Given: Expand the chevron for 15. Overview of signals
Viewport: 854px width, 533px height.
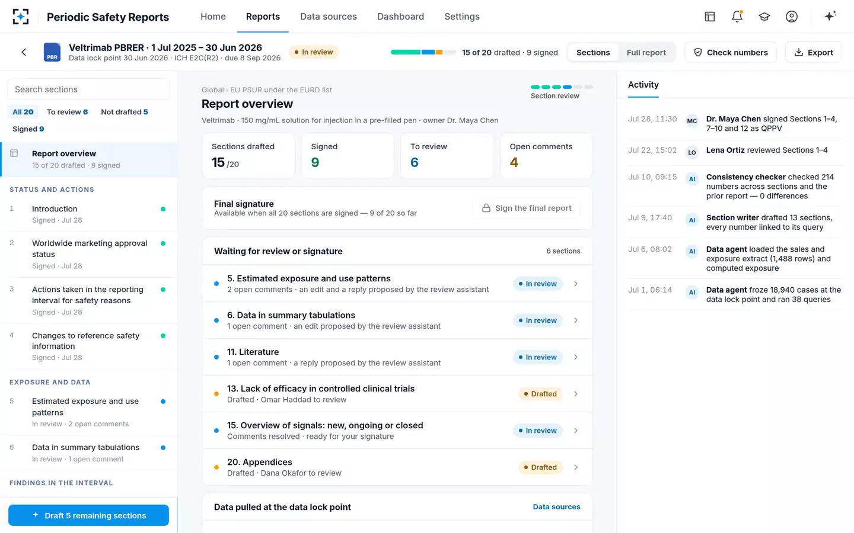Looking at the screenshot, I should 576,431.
